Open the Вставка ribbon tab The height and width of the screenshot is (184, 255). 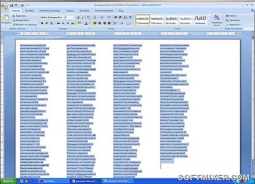[30, 11]
